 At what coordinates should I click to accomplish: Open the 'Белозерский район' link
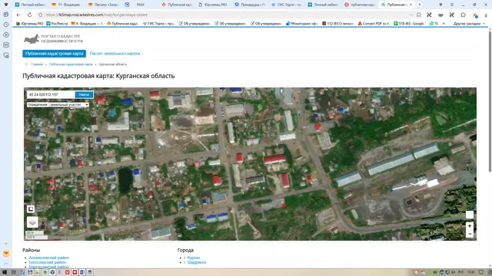click(48, 262)
